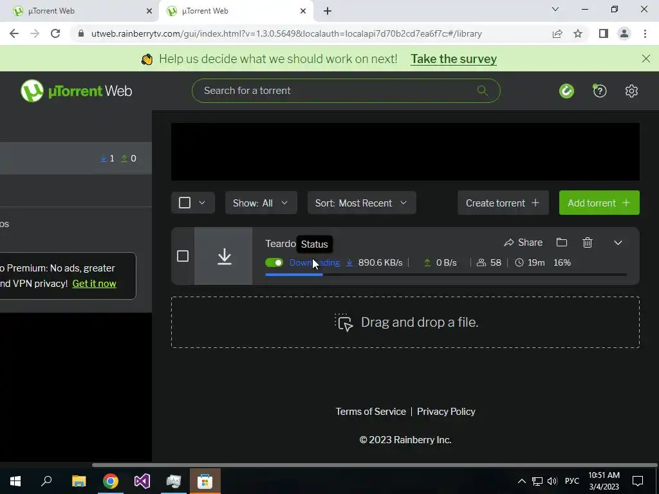This screenshot has width=659, height=494.
Task: Open Visual Studio from the taskbar
Action: (142, 481)
